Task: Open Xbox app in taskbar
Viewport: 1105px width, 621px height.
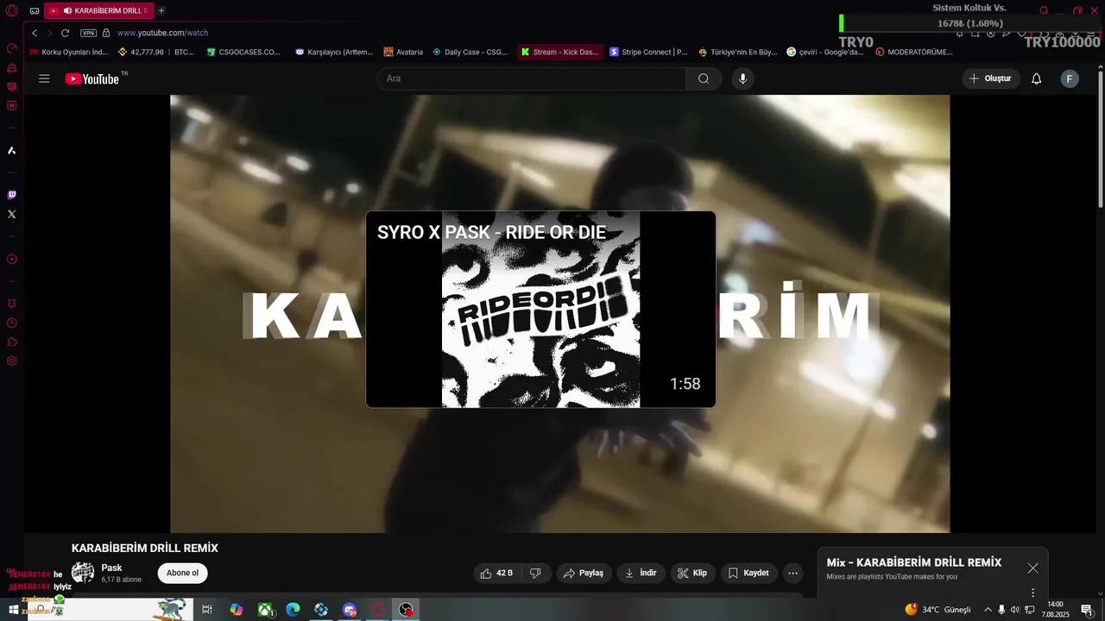Action: [265, 610]
